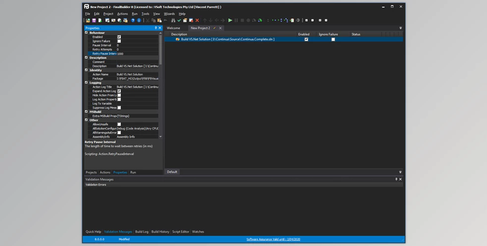Click the move action right arrow icon
The image size is (487, 246).
(223, 21)
